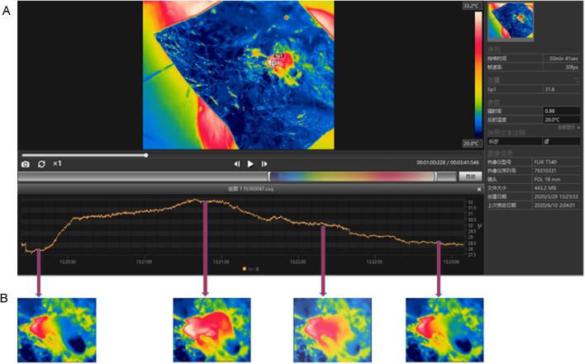Image resolution: width=585 pixels, height=364 pixels.
Task: Click the camera snapshot icon
Action: pyautogui.click(x=26, y=164)
